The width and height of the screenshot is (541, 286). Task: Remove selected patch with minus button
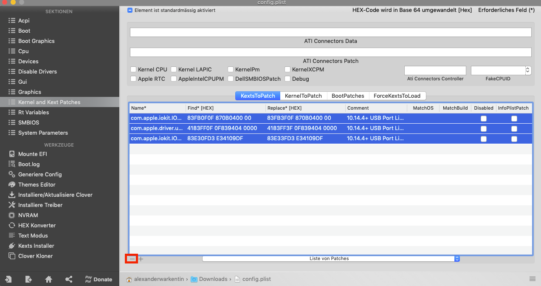tap(132, 259)
